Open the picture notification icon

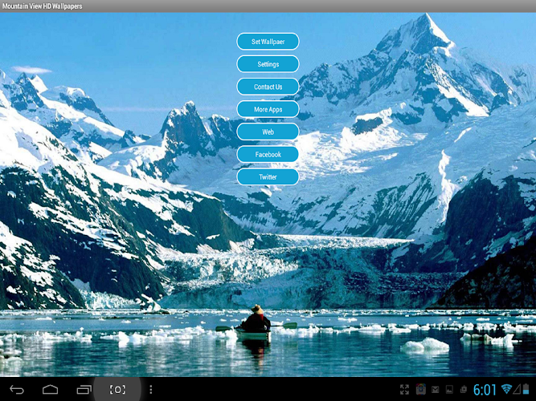(x=449, y=390)
